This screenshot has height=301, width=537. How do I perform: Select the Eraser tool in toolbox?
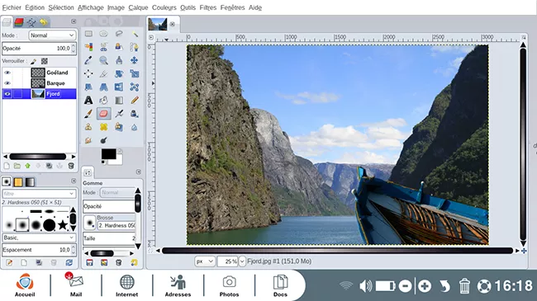coord(104,114)
